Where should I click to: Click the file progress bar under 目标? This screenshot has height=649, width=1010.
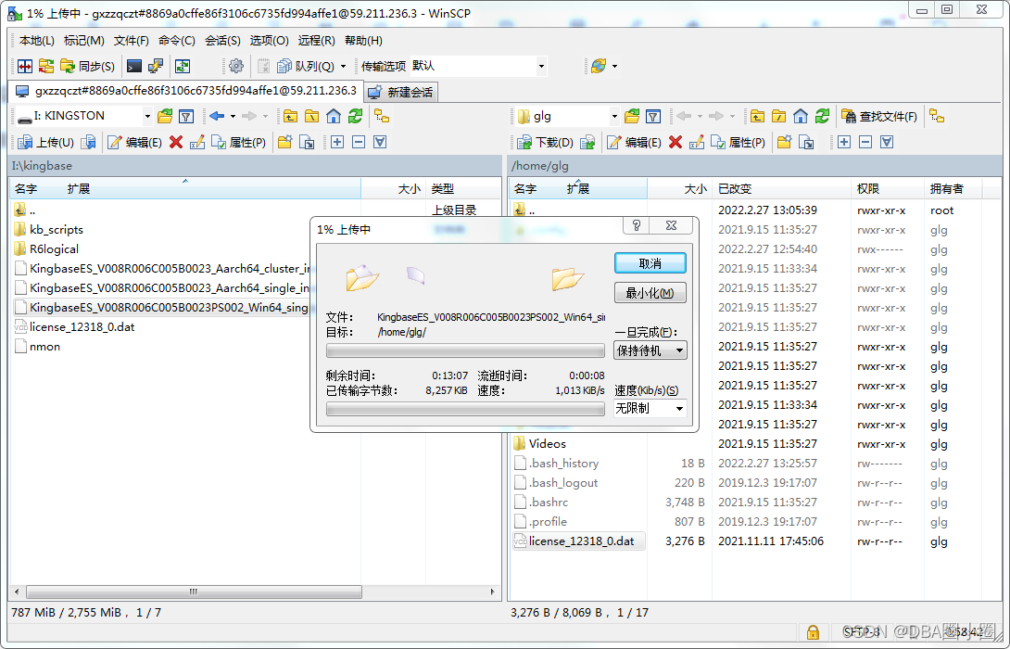point(465,350)
